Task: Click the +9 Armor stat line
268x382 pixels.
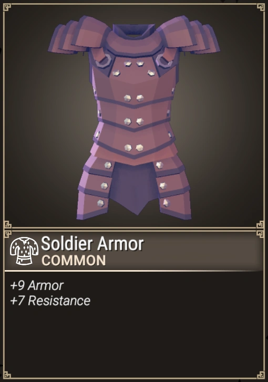Action: (x=37, y=285)
